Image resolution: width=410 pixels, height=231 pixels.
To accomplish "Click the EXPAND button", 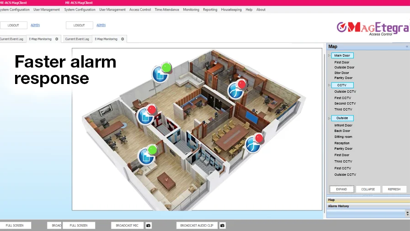I will pos(341,189).
